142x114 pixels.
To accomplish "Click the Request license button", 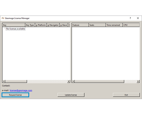I will click(15, 95).
